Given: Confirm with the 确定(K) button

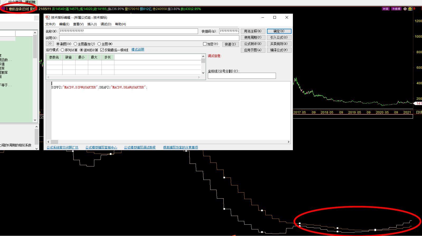Looking at the screenshot, I should tap(279, 31).
